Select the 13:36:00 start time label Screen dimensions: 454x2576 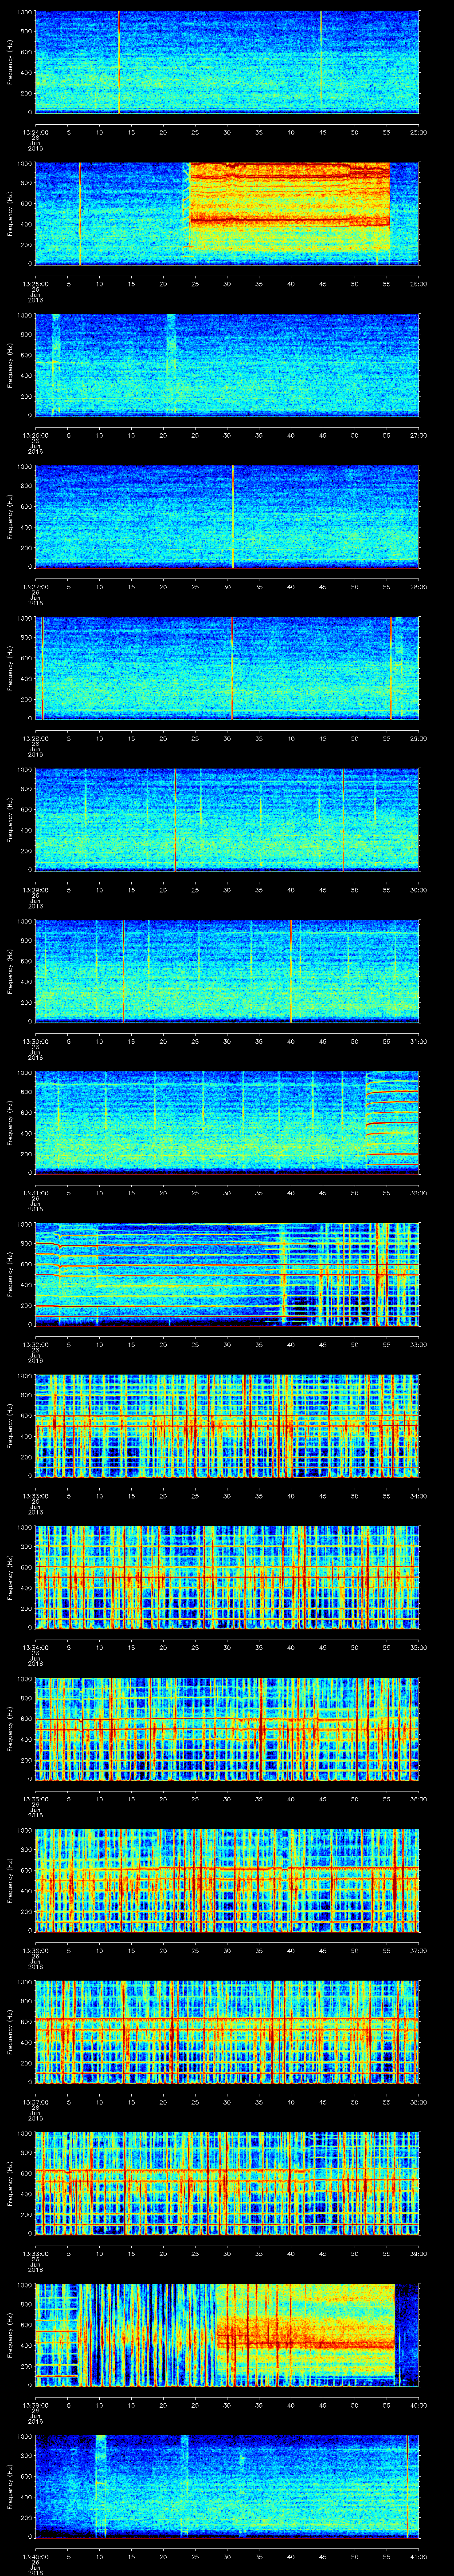click(x=36, y=1950)
